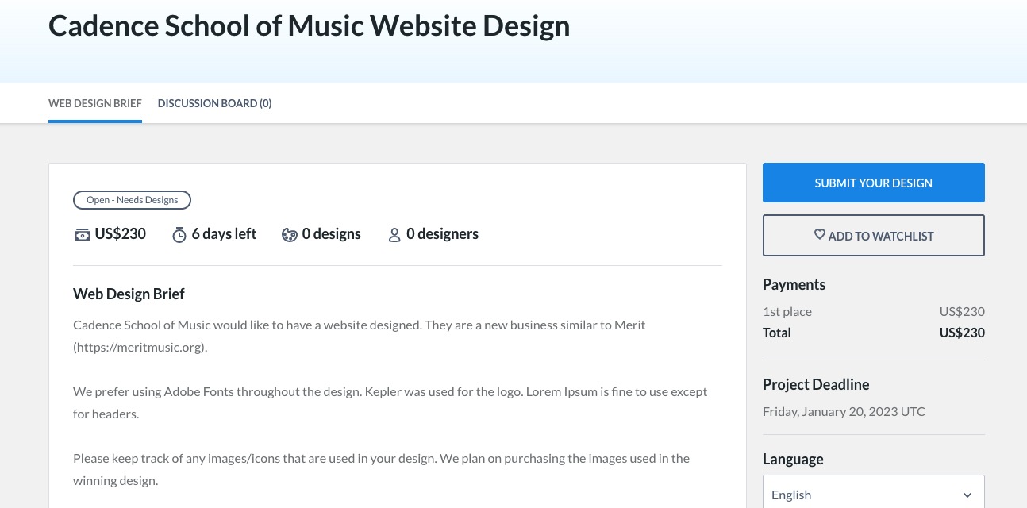Open the Web Design Brief tab
The height and width of the screenshot is (508, 1027).
pyautogui.click(x=95, y=103)
